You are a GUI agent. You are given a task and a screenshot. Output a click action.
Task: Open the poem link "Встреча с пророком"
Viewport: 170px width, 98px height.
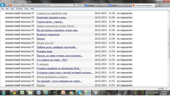coord(48,34)
